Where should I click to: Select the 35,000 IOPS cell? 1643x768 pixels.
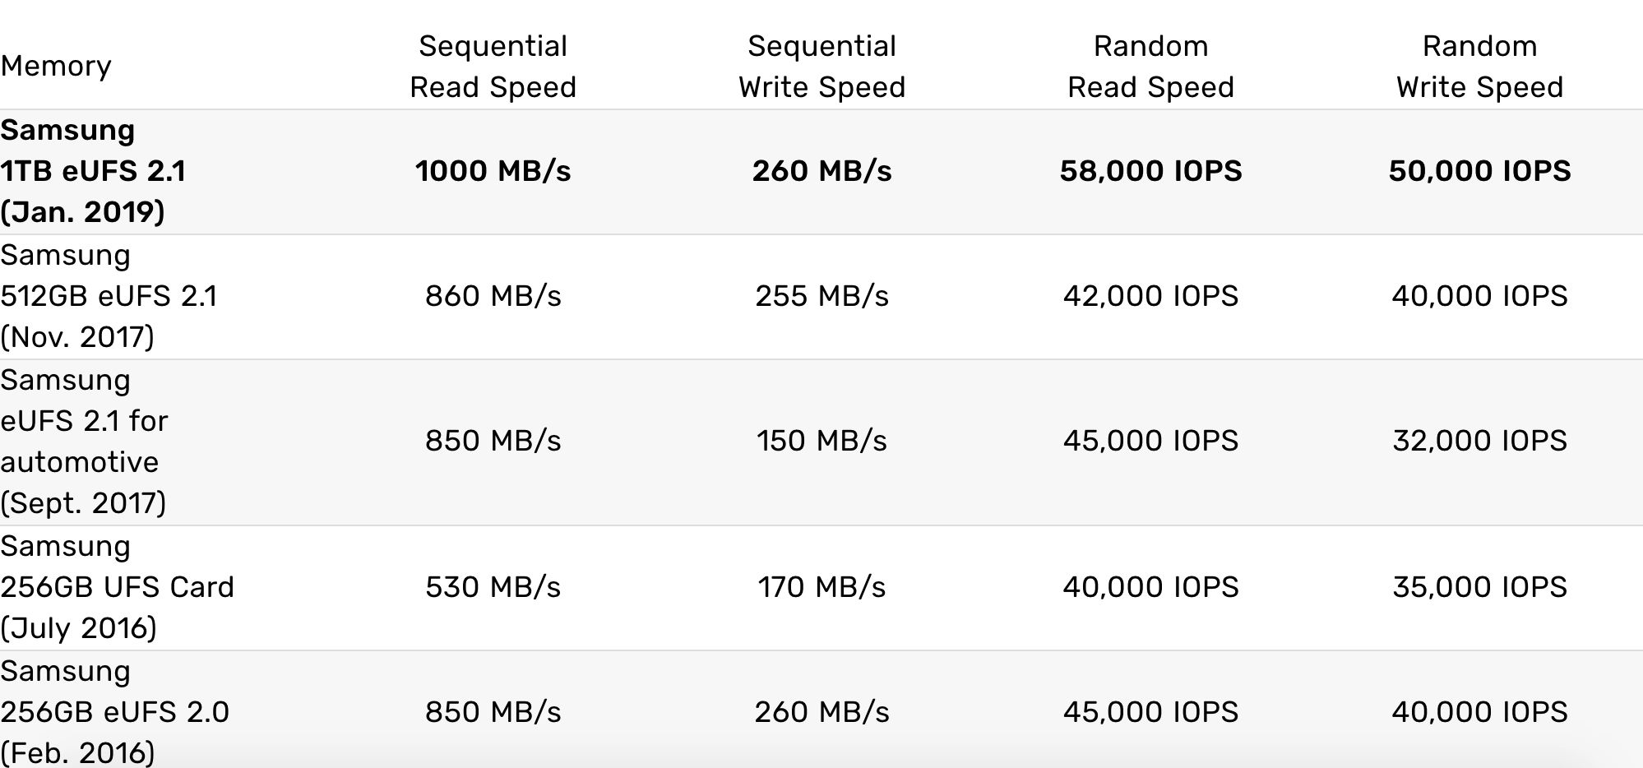[1479, 587]
